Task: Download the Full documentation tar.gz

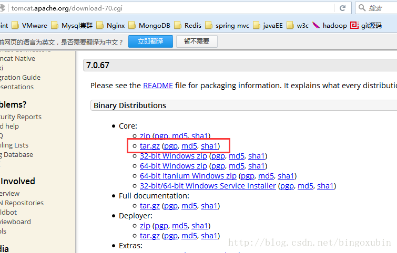Action: 150,206
